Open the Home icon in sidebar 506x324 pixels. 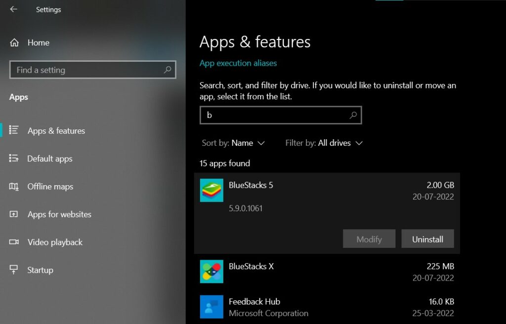[x=14, y=42]
